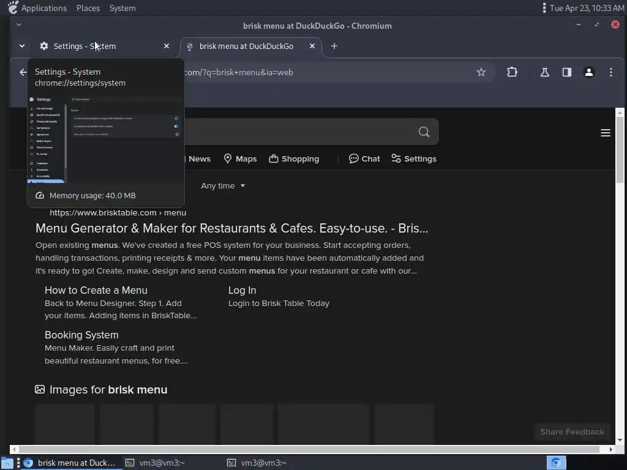Screen dimensions: 627x470
Task: Click the DuckDuckGo search magnifier icon
Action: [424, 132]
